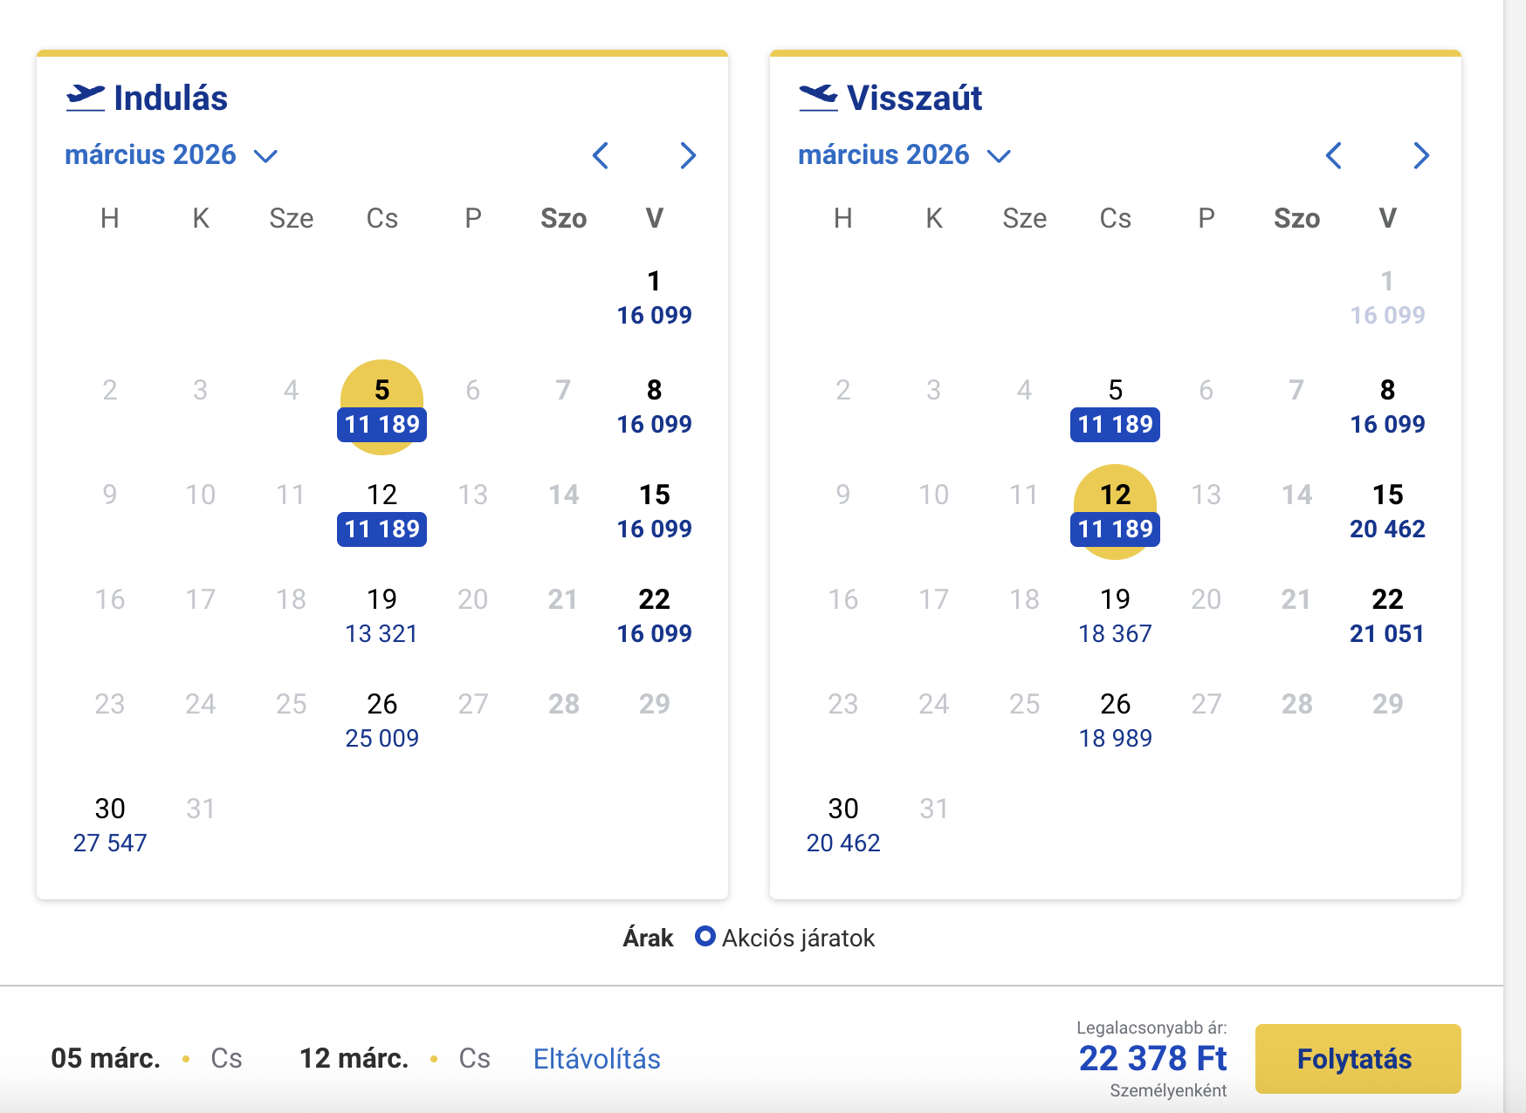This screenshot has height=1113, width=1526.
Task: Go to next month in Visszaút calendar
Action: click(1421, 156)
